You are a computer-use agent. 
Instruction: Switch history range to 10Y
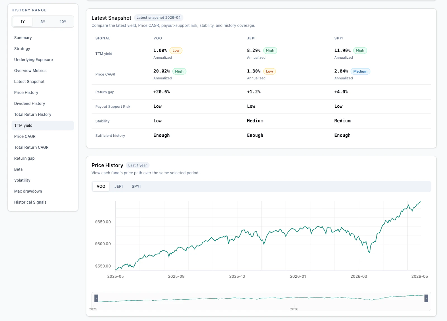pos(63,22)
